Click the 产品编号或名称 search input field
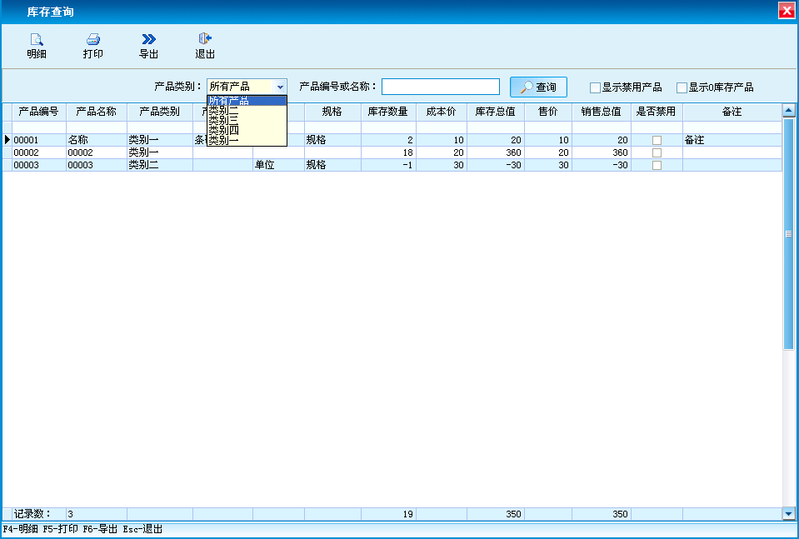This screenshot has height=539, width=799. point(440,87)
